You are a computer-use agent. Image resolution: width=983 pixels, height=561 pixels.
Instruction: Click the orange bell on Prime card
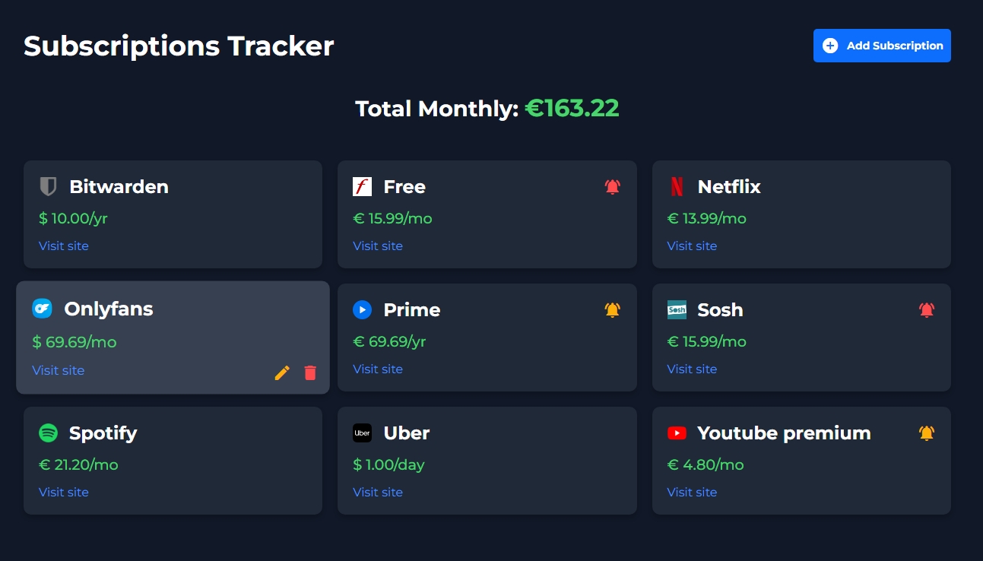click(612, 309)
